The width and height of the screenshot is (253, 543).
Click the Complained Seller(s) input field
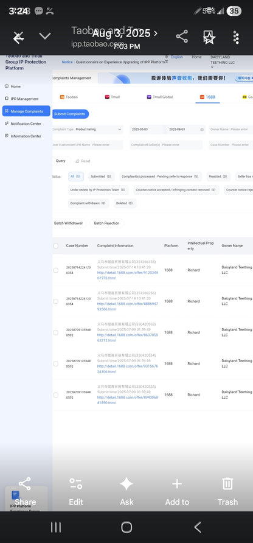tap(167, 145)
